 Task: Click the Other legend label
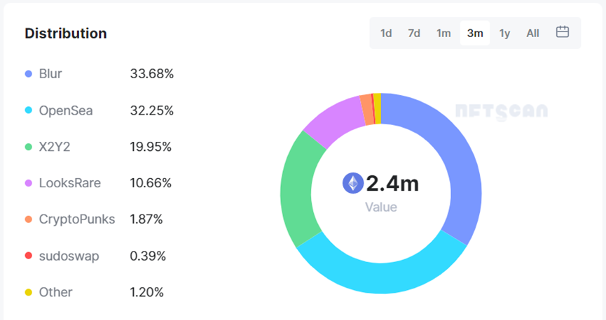[55, 292]
